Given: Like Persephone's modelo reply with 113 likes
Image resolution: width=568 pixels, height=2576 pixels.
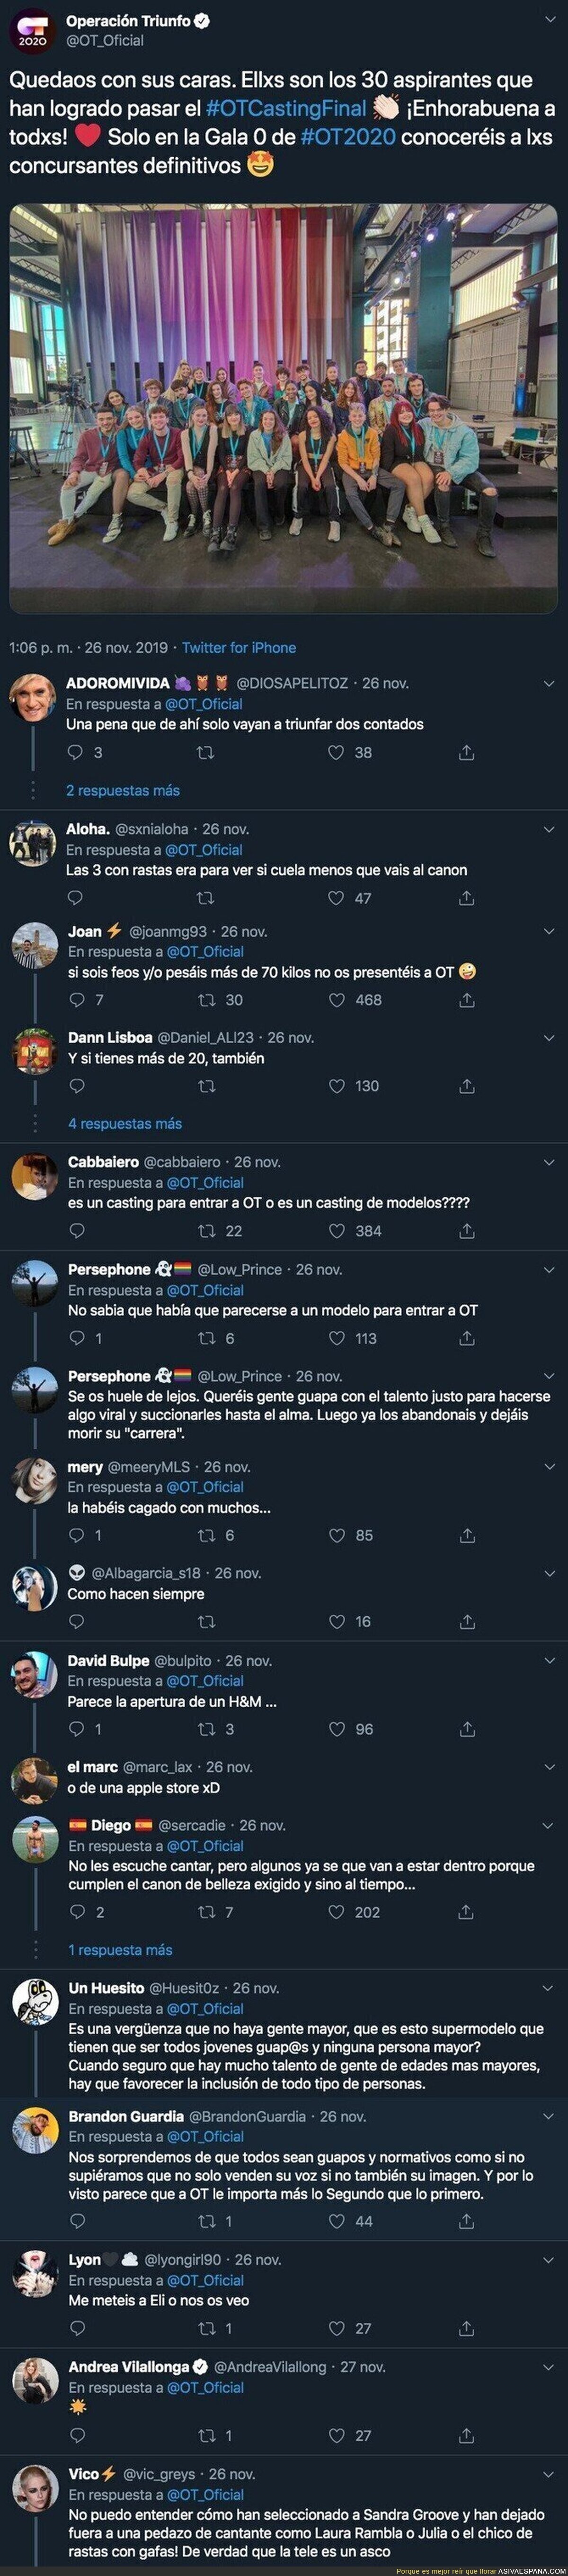Looking at the screenshot, I should (337, 1337).
